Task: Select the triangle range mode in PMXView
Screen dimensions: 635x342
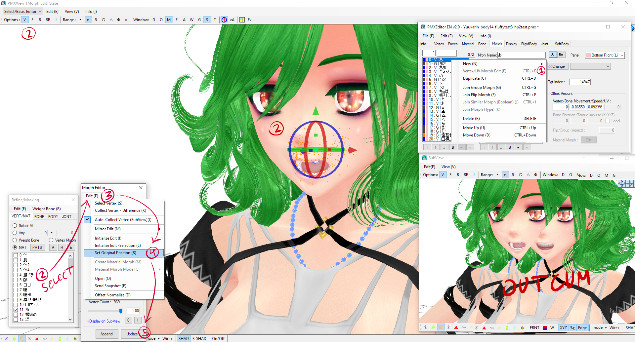Action: tap(111, 20)
